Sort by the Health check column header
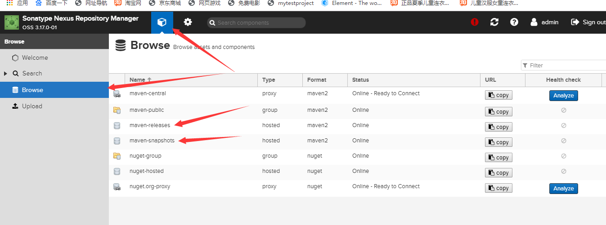 pos(563,79)
